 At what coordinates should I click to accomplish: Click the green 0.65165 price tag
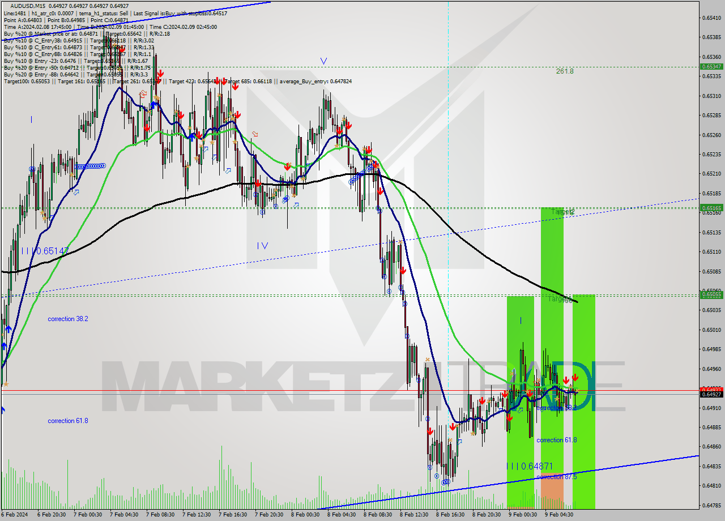coord(711,208)
